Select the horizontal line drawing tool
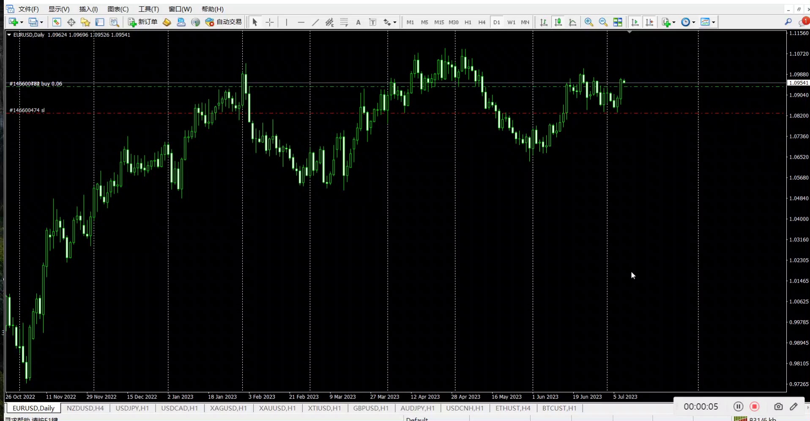810x421 pixels. [x=301, y=22]
